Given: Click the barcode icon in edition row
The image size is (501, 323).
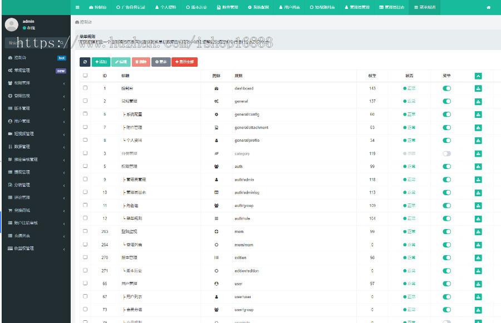Looking at the screenshot, I should (x=217, y=257).
